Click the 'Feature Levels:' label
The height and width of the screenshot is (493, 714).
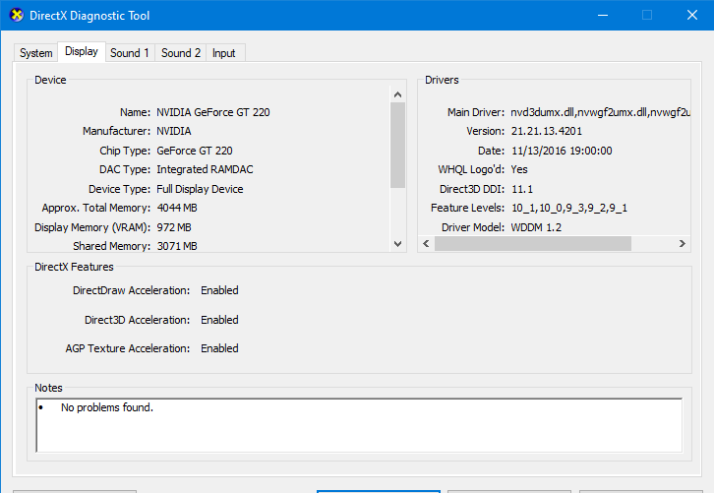(468, 208)
